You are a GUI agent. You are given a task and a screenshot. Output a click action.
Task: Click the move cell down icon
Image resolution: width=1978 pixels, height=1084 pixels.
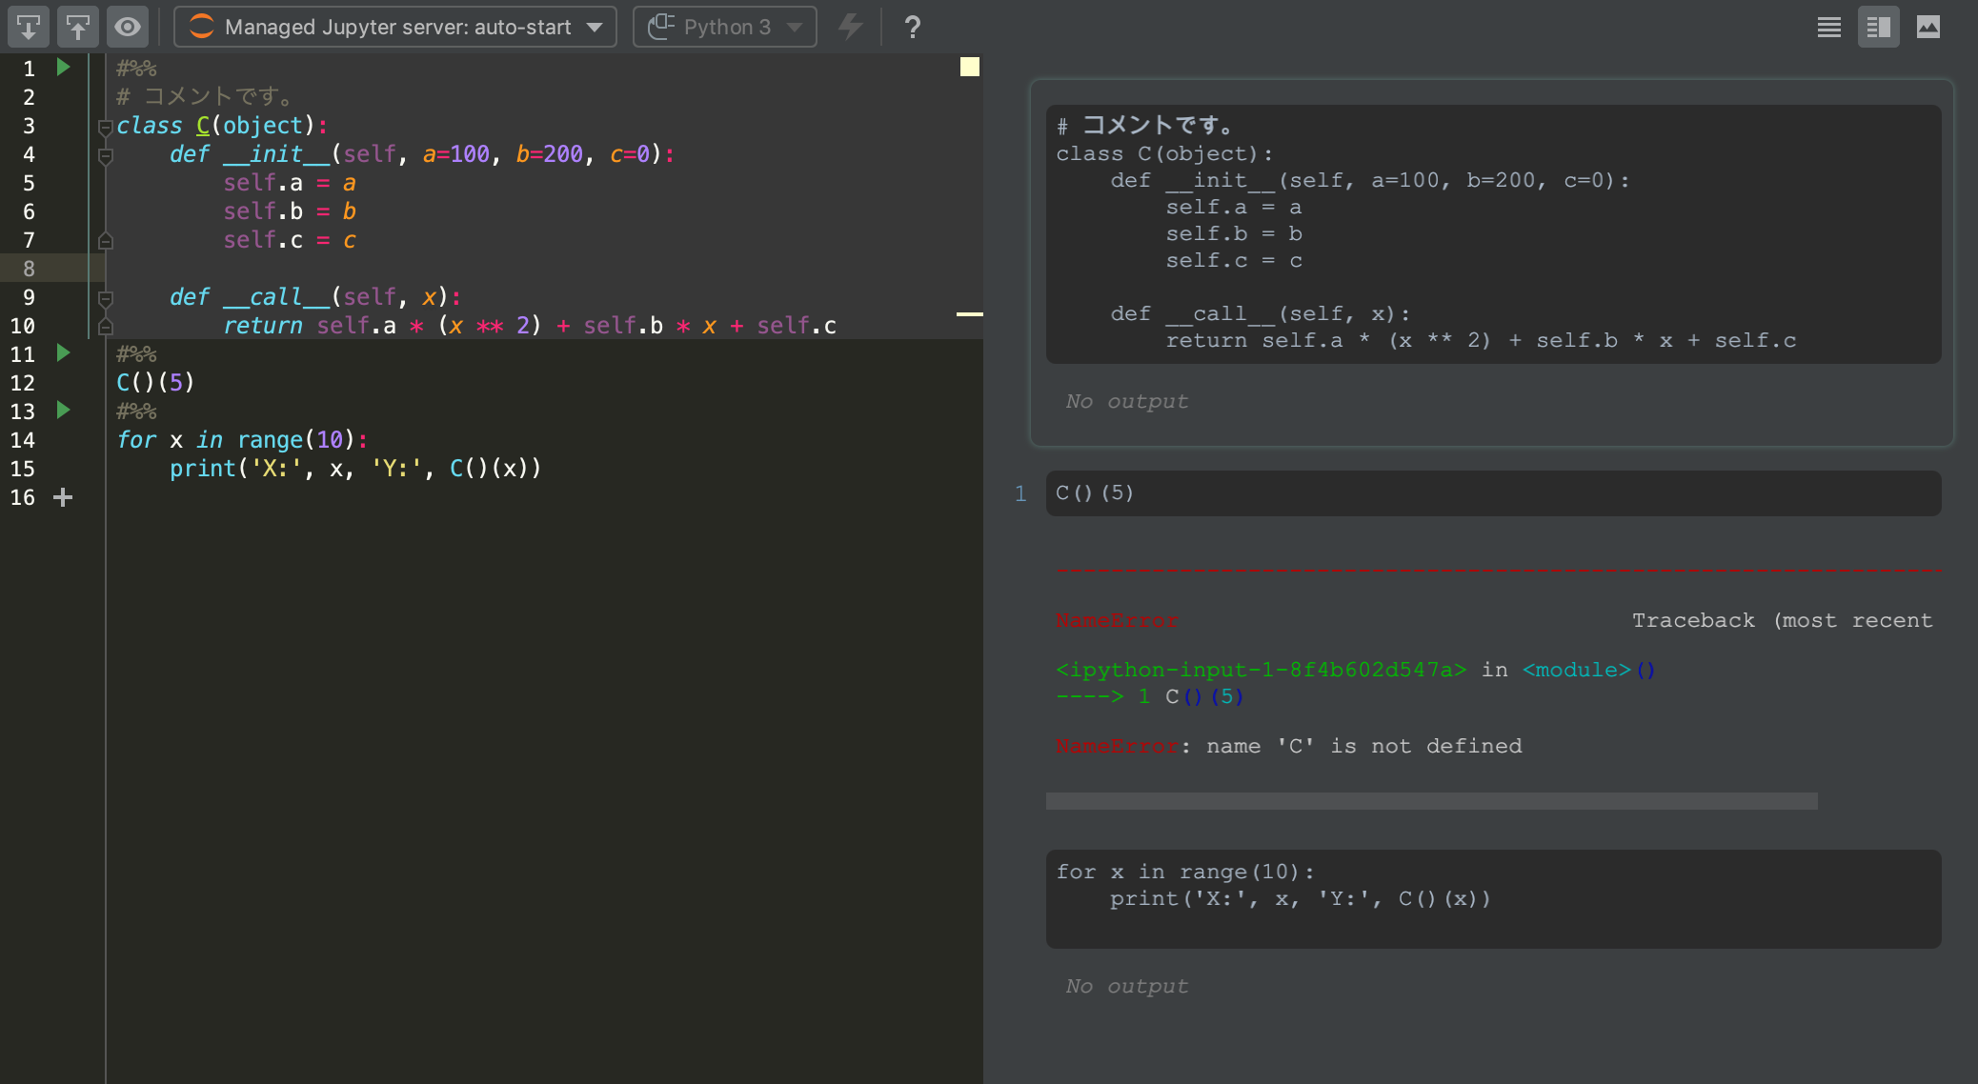pyautogui.click(x=29, y=27)
